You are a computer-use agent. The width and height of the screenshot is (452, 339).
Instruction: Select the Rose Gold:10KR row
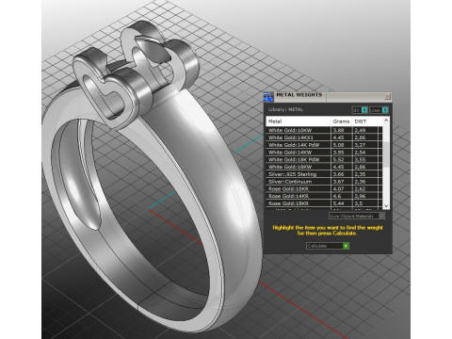tap(324, 188)
